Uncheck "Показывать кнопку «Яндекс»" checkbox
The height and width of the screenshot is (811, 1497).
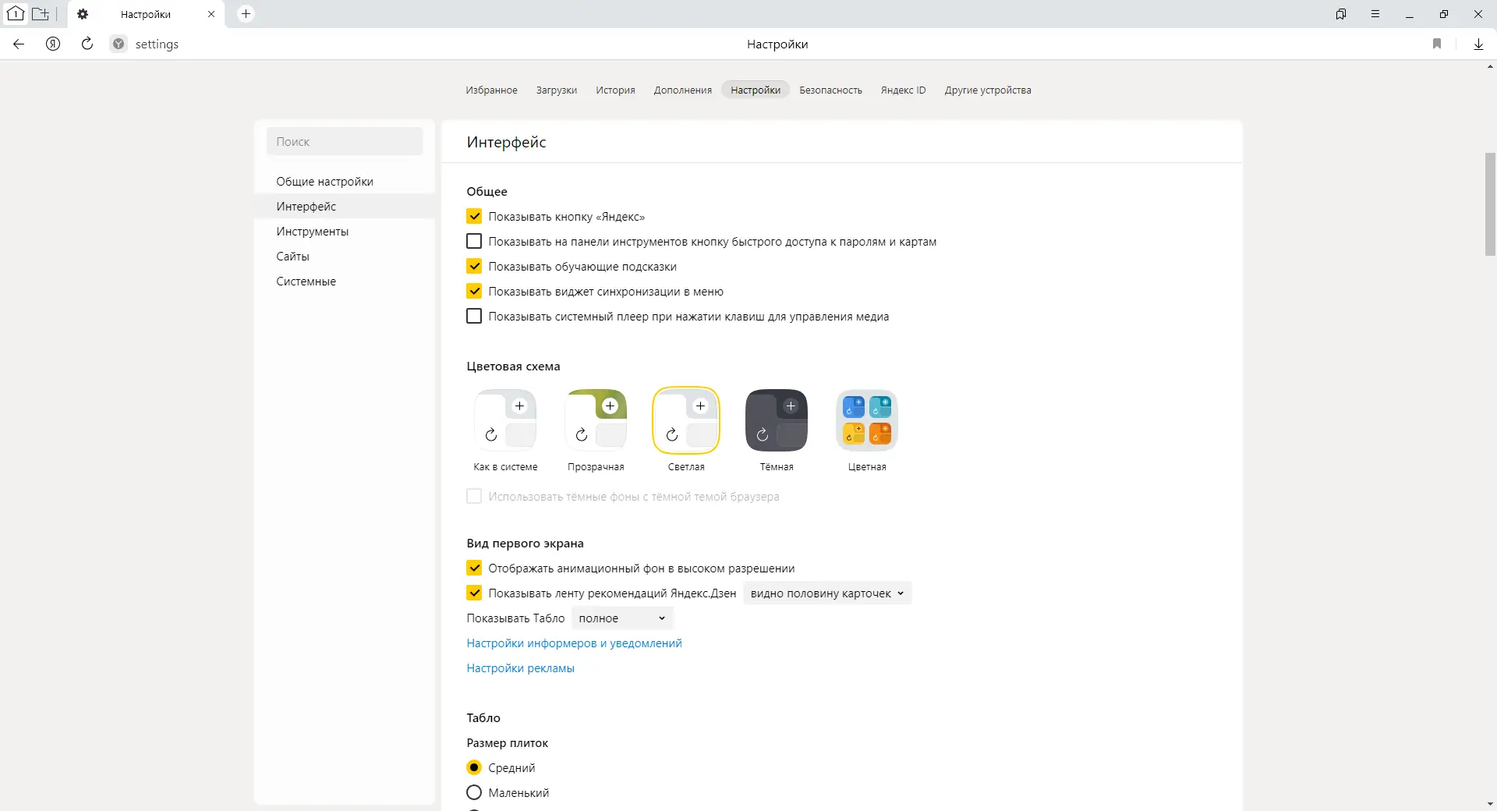[x=474, y=217]
